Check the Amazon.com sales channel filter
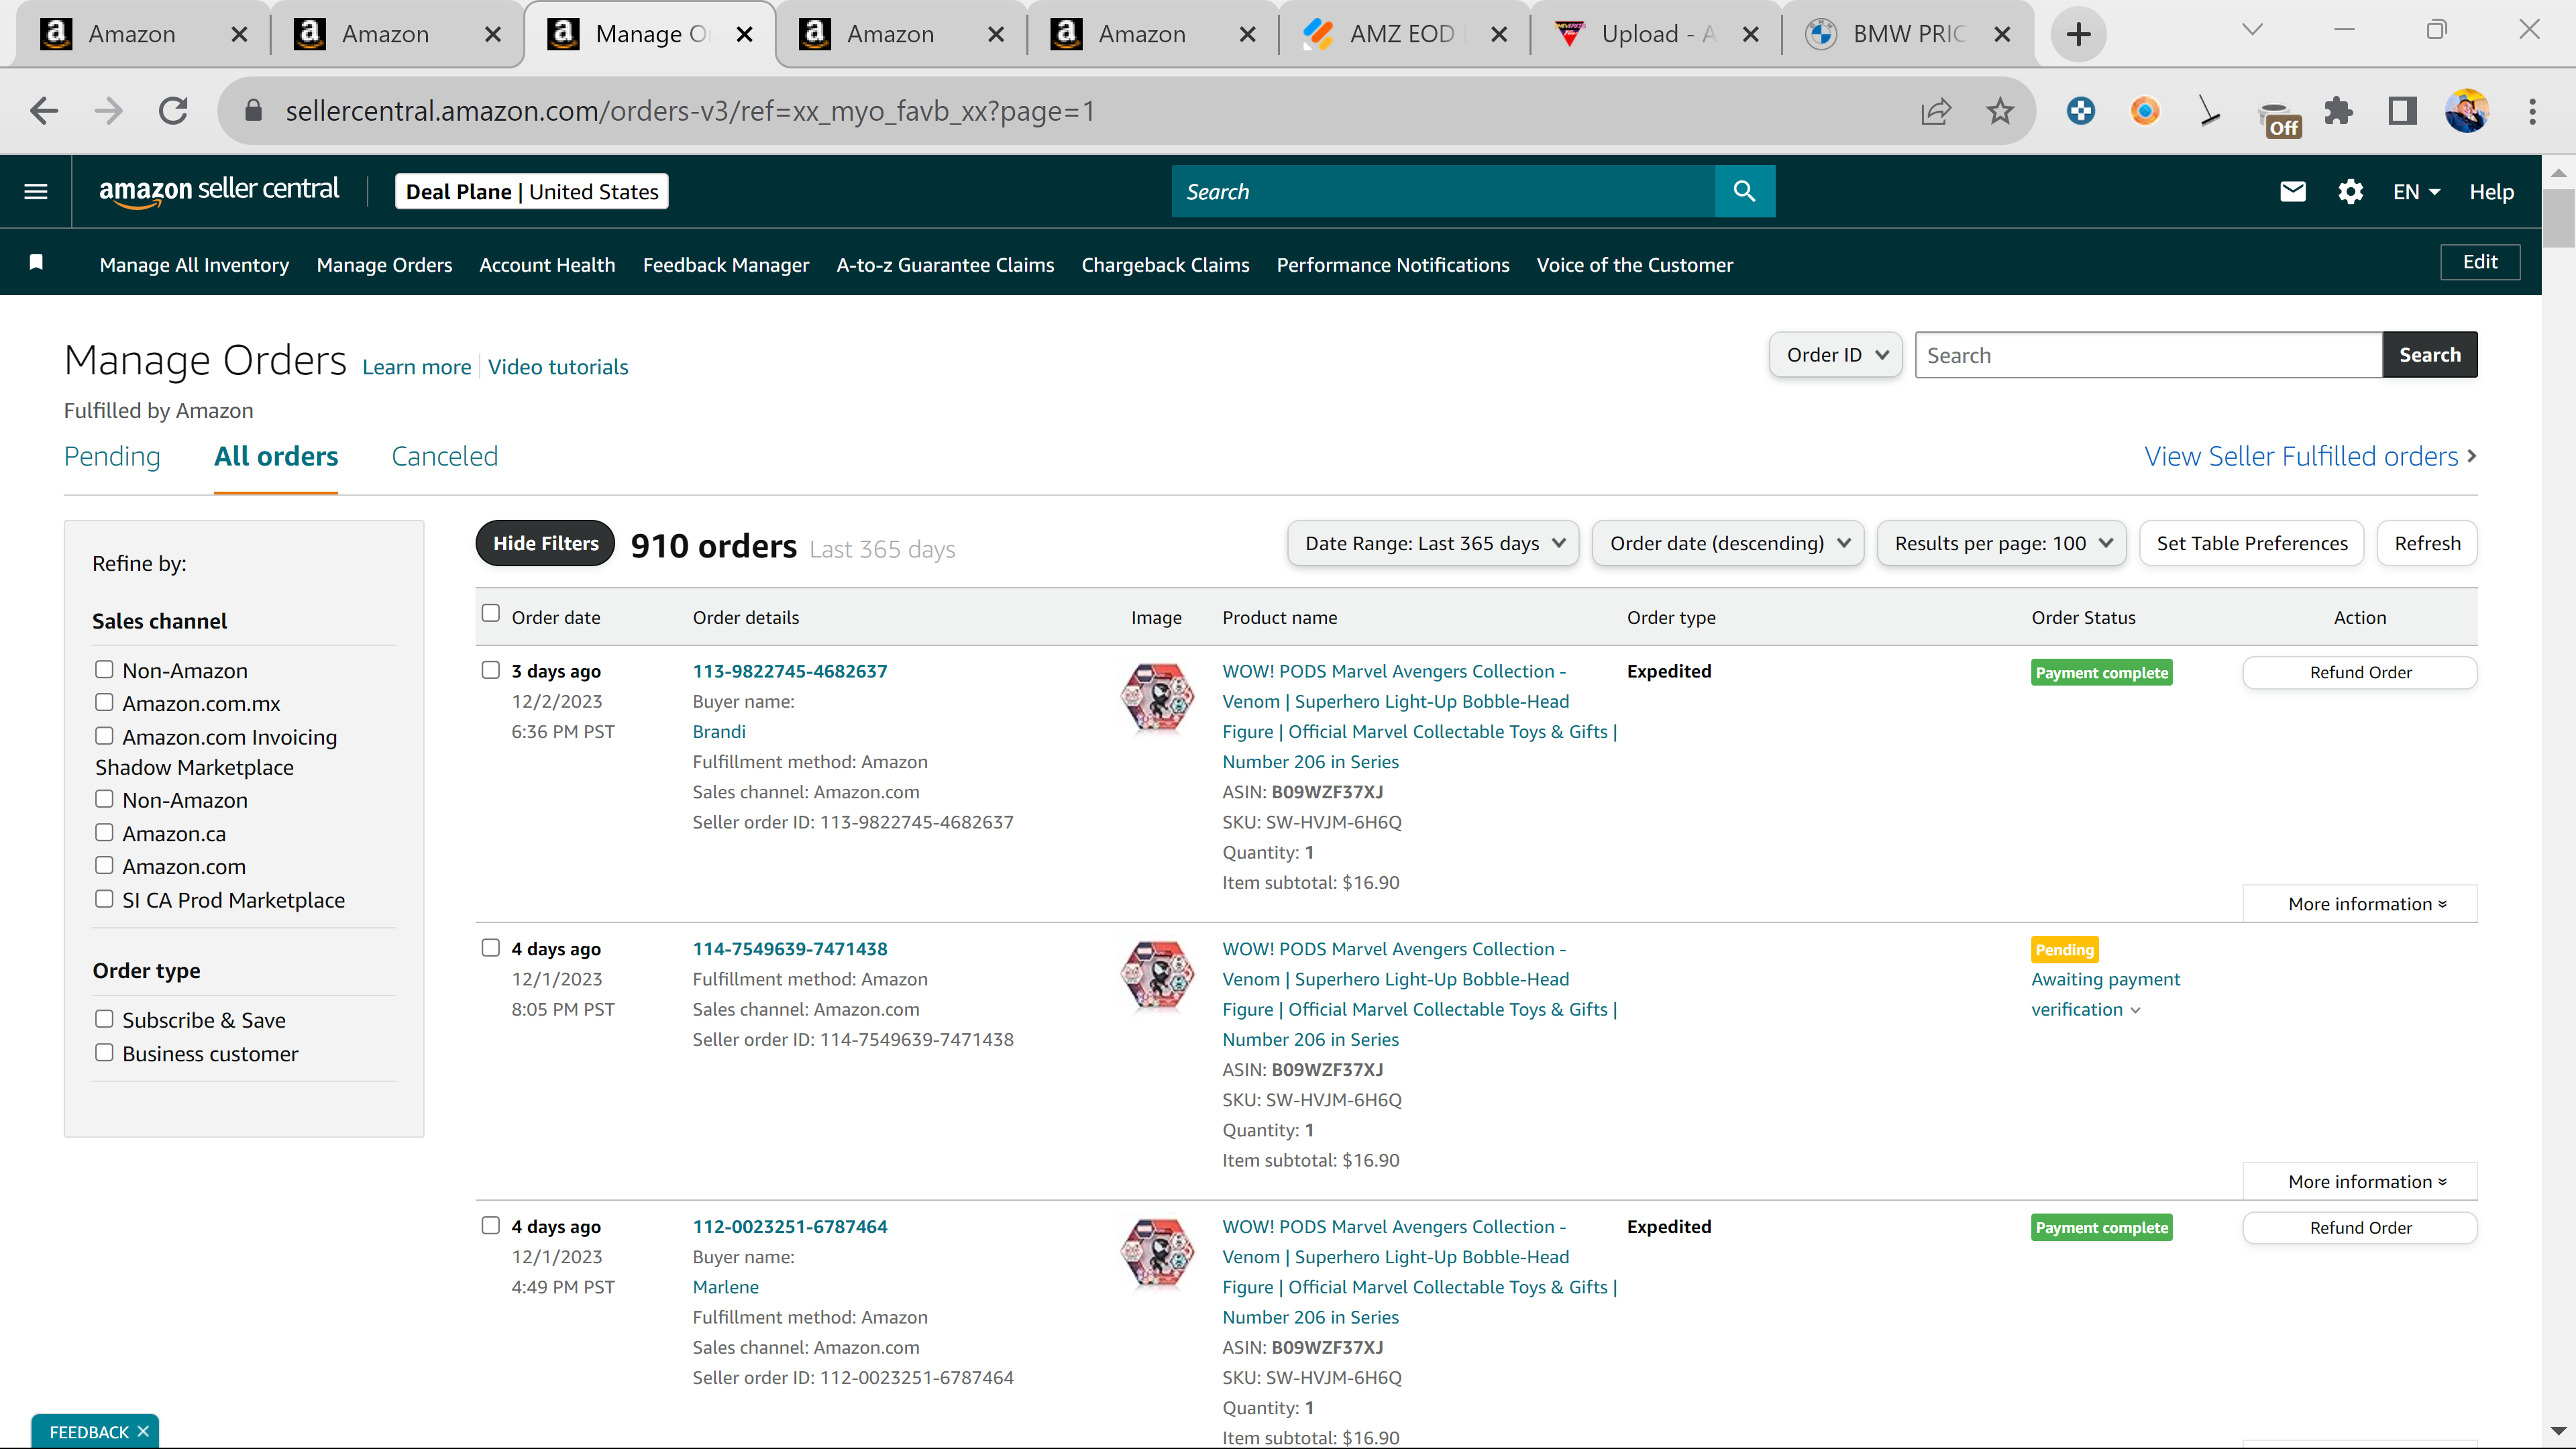This screenshot has width=2576, height=1449. point(104,865)
